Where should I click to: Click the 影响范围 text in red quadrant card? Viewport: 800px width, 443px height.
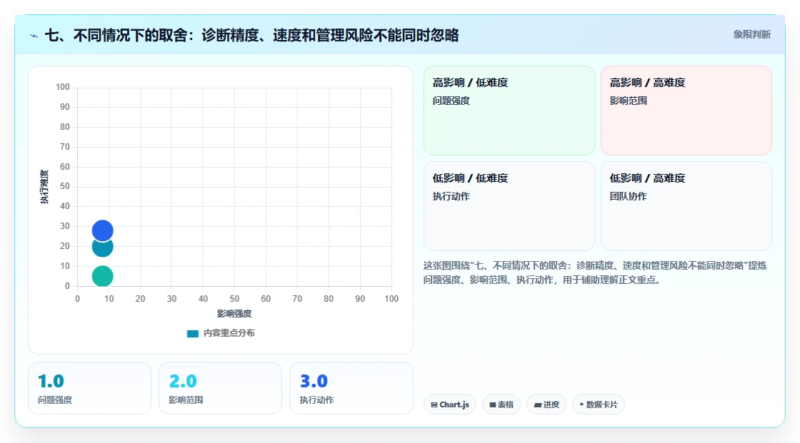point(628,101)
